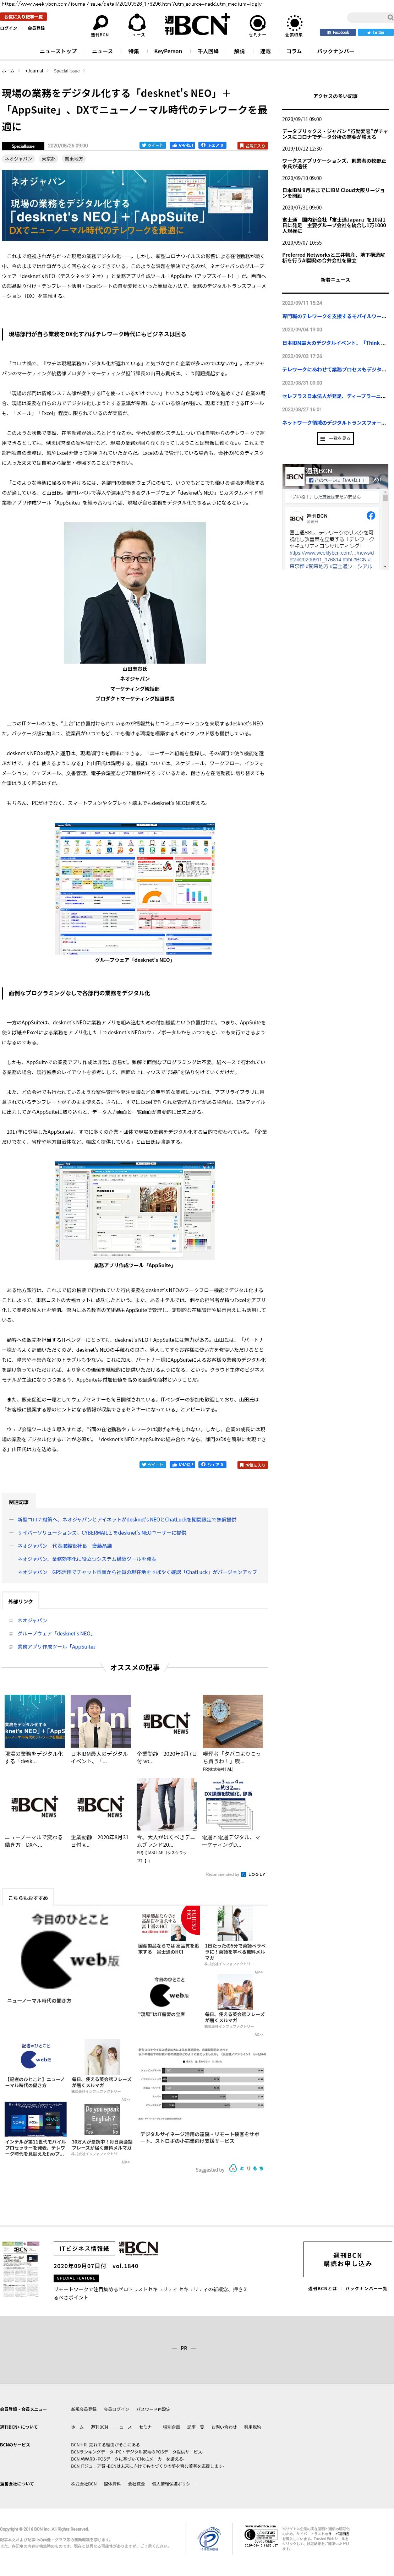This screenshot has height=2576, width=394.
Task: Click the 会員登録 link at top left
Action: (x=36, y=28)
